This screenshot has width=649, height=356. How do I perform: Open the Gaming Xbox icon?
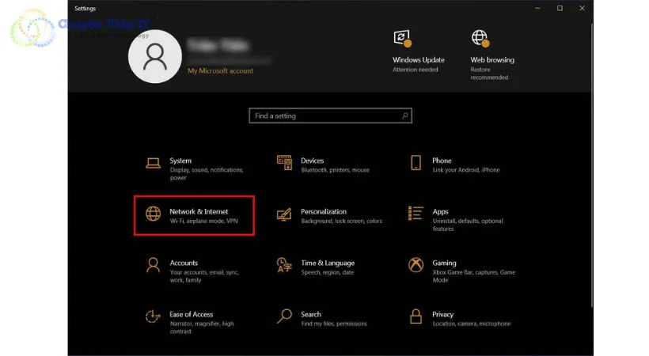(x=416, y=266)
